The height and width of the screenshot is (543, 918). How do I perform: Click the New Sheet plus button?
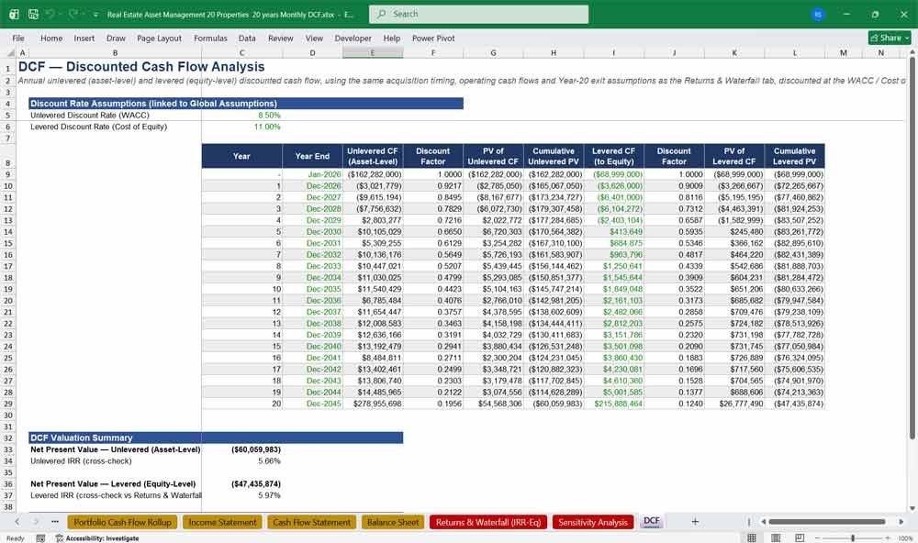pyautogui.click(x=695, y=521)
